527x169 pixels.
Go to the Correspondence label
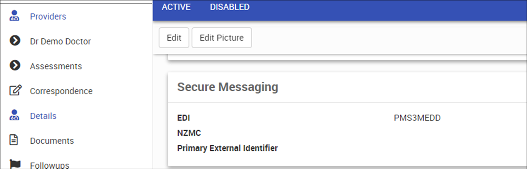tap(61, 91)
